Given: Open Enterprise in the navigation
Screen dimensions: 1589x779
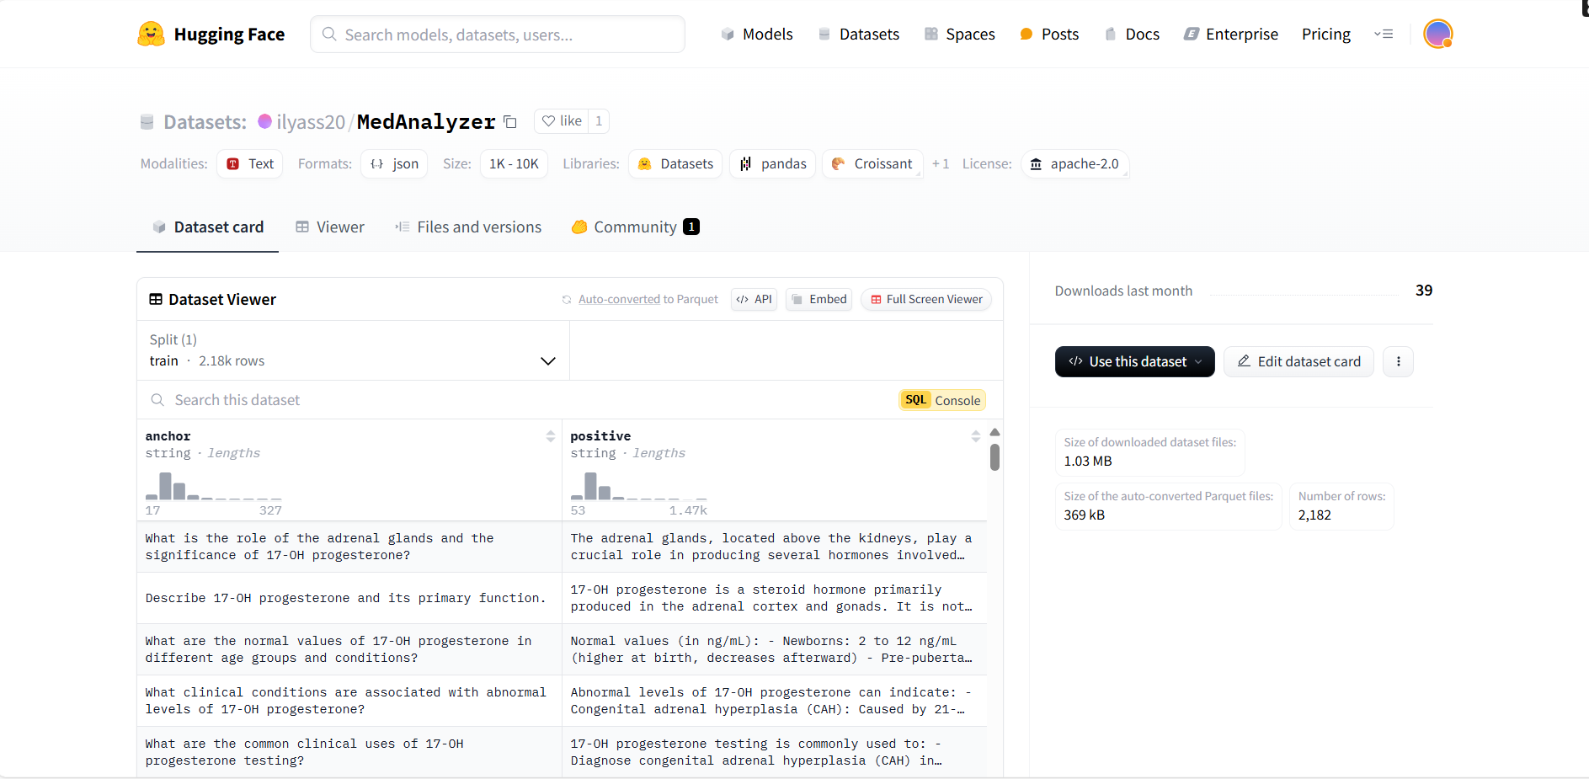Looking at the screenshot, I should coord(1231,34).
